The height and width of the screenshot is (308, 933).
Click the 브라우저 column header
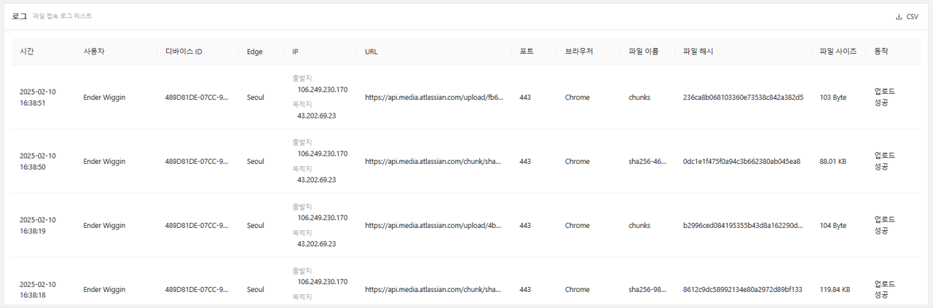[579, 52]
